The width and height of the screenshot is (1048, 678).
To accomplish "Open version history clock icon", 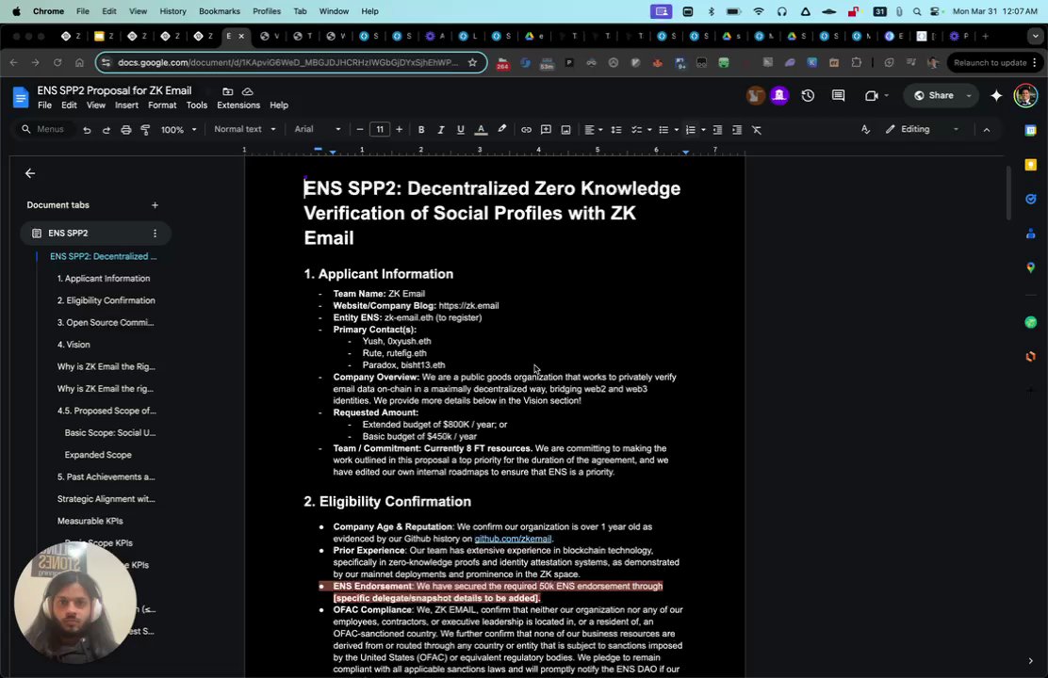I will point(808,95).
